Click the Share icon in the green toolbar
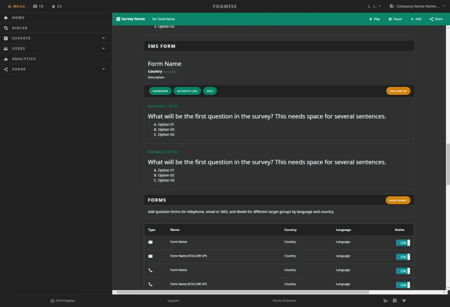 point(432,19)
